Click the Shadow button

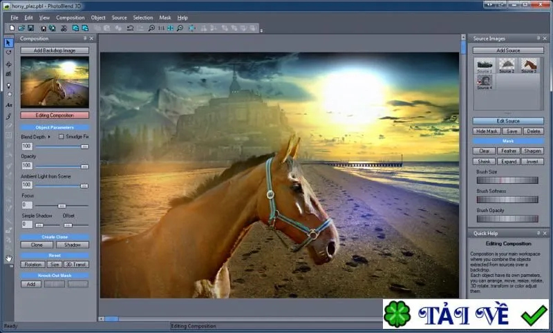tap(73, 245)
